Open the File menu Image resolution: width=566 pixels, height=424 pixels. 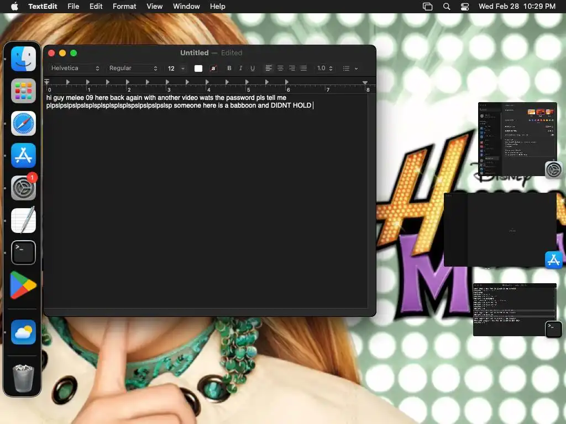tap(74, 6)
